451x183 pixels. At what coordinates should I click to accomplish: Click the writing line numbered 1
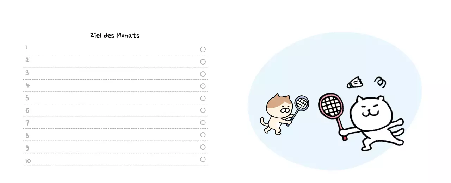pyautogui.click(x=113, y=49)
